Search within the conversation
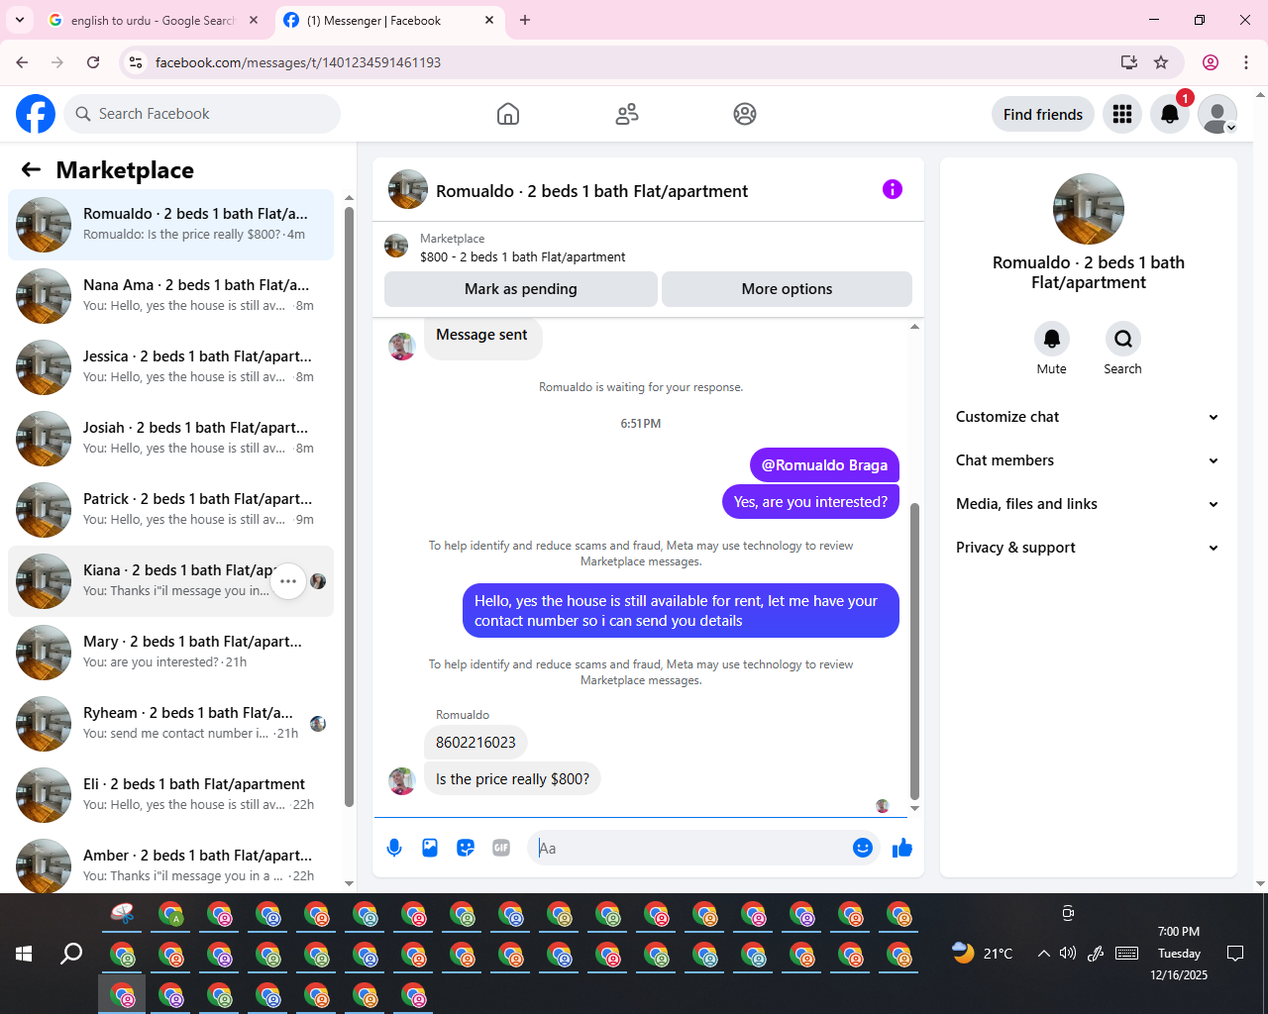Viewport: 1268px width, 1014px height. coord(1123,339)
